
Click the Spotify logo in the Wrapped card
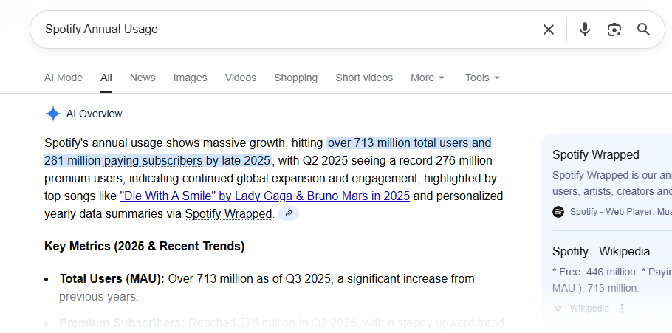pyautogui.click(x=558, y=212)
